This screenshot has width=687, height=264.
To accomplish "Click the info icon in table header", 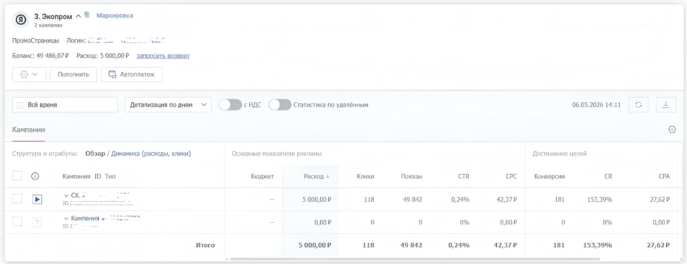I will [35, 176].
